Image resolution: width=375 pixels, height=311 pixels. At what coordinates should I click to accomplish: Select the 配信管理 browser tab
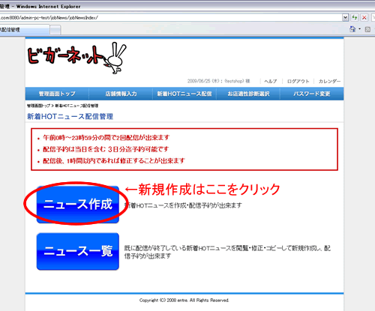tap(24, 30)
